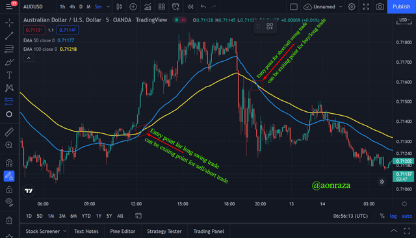The image size is (416, 238).
Task: Remove drawings with the trash icon
Action: click(9, 220)
